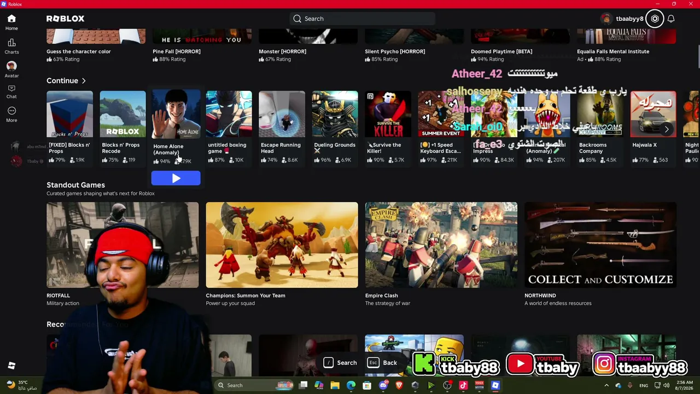Open the Chat panel
This screenshot has width=700, height=394.
11,92
